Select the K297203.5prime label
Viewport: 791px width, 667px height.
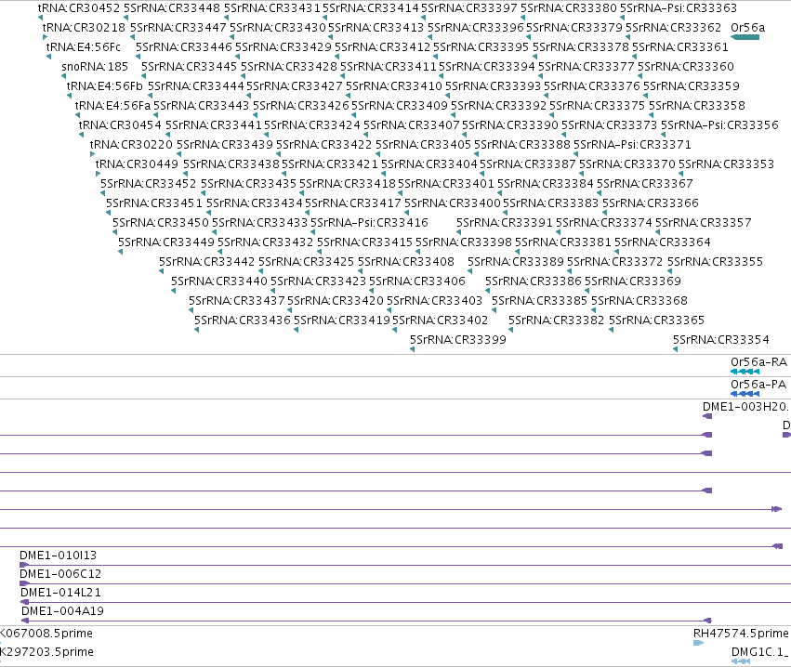(x=46, y=651)
